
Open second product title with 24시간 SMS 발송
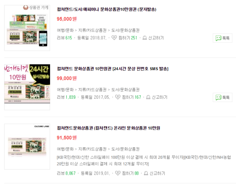pyautogui.click(x=113, y=69)
